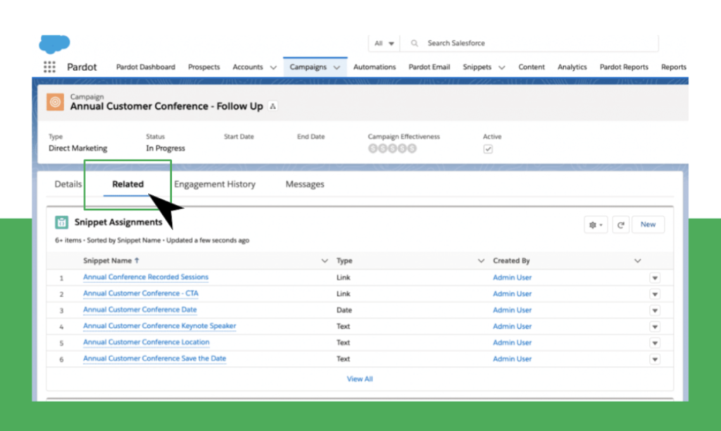Open the Content nav item

pyautogui.click(x=532, y=67)
